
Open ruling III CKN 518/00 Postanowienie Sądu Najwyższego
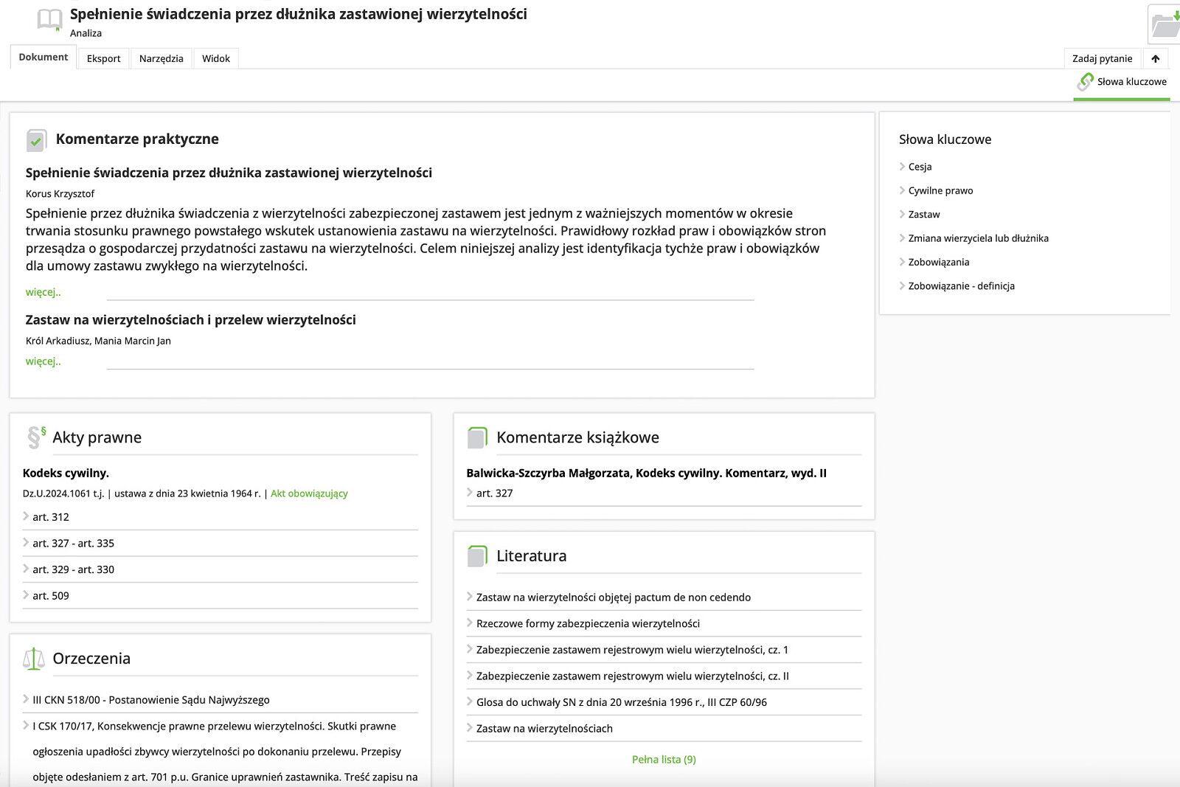[x=150, y=700]
